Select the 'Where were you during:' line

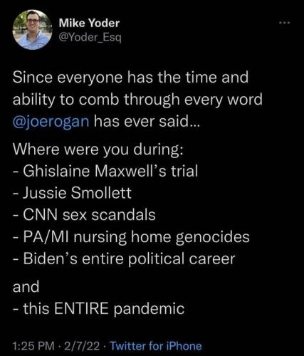pos(98,150)
